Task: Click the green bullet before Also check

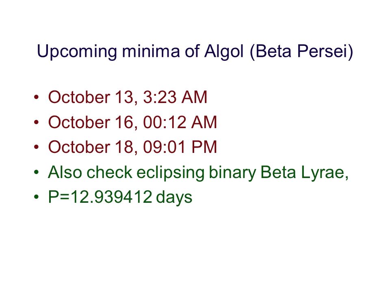Action: pos(36,172)
